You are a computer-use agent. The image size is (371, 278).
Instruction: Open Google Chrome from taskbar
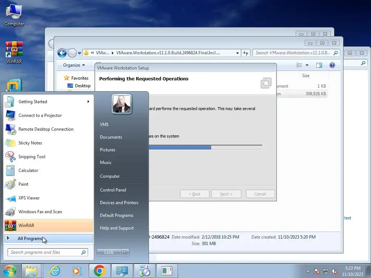pos(99,271)
